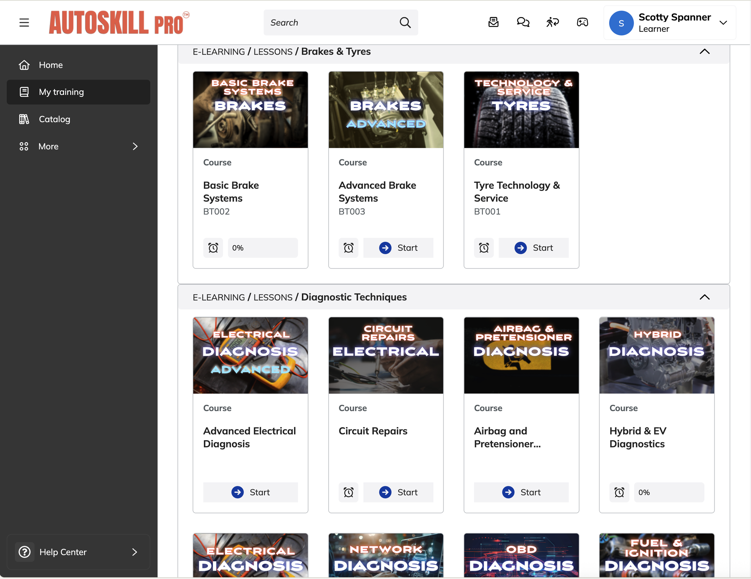
Task: Open the hamburger menu icon
Action: (24, 23)
